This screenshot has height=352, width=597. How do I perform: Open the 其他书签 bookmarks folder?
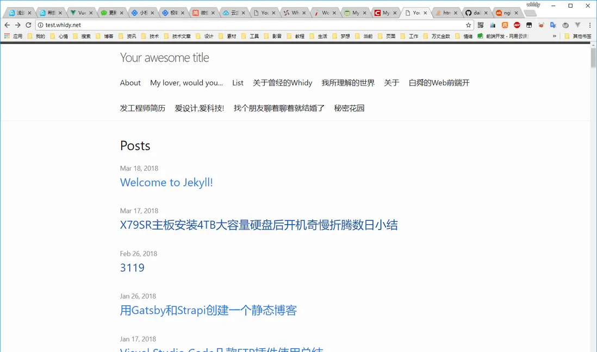577,36
